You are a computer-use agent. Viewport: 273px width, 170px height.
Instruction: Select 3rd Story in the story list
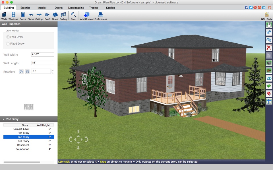pyautogui.click(x=29, y=141)
